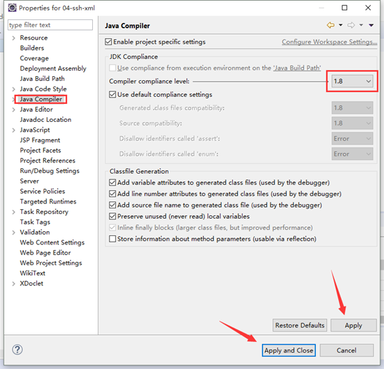Click the Configure Workspace Settings link
This screenshot has width=384, height=369.
coord(329,42)
